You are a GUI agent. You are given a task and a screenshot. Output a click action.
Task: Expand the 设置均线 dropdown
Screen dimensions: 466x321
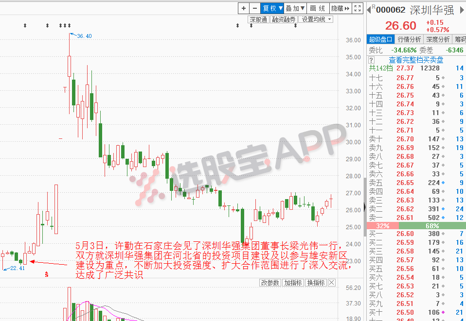click(x=316, y=19)
